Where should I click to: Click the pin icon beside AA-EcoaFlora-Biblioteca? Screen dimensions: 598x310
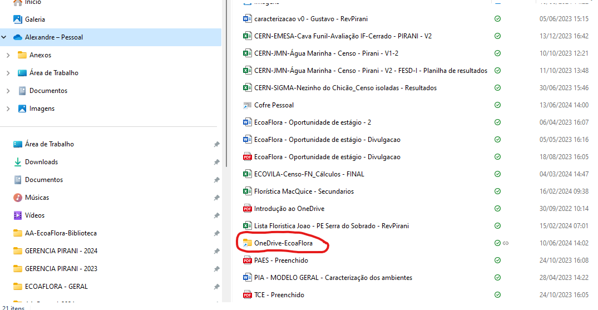[216, 233]
